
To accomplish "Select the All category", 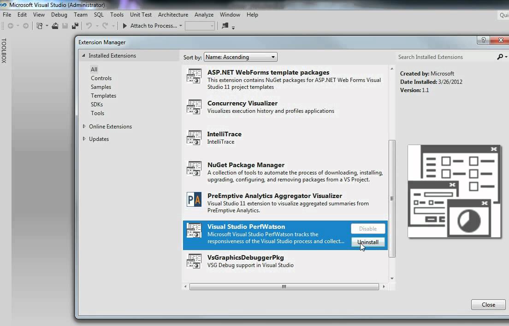I will coord(94,69).
